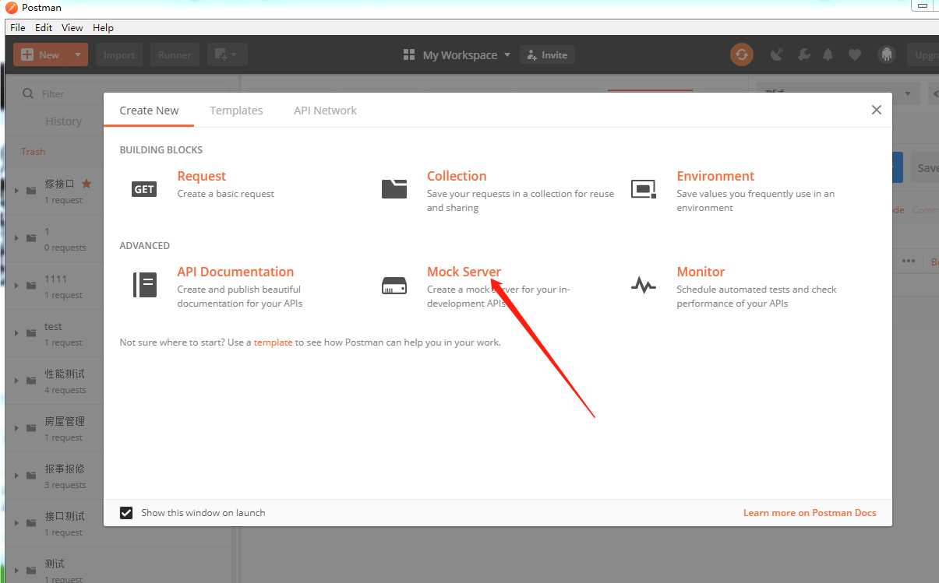The image size is (939, 583).
Task: Click the Monitor pulse icon
Action: click(x=644, y=286)
